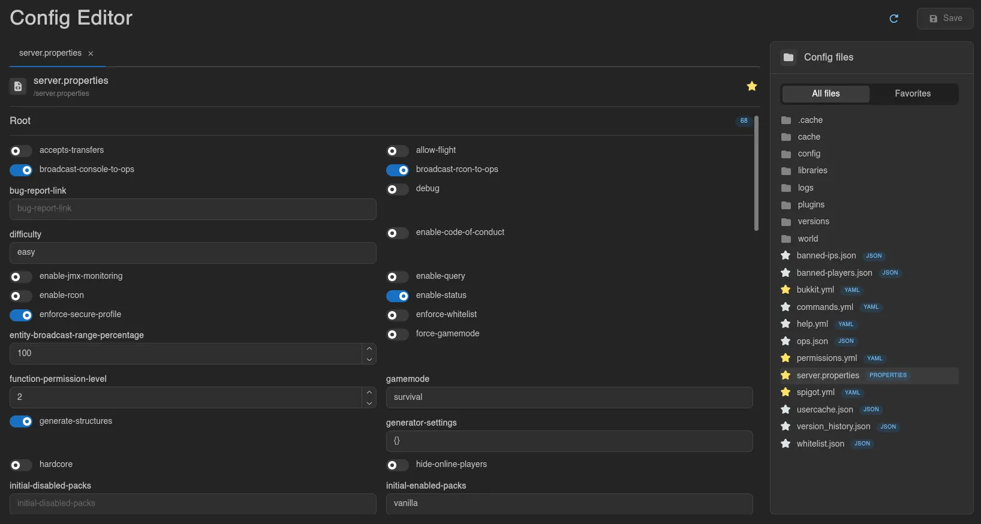The height and width of the screenshot is (524, 981).
Task: Click the server.properties file icon in header
Action: pos(18,86)
